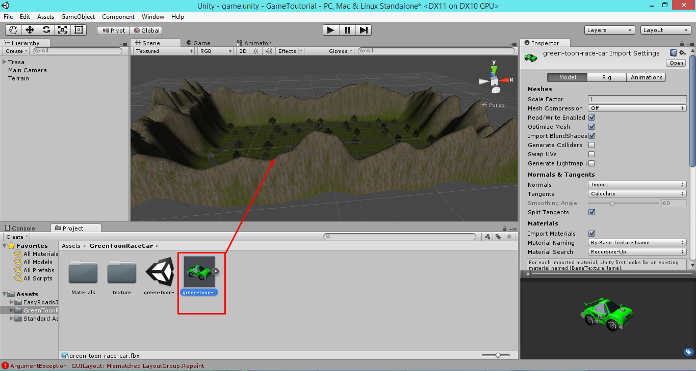
Task: Click the asset labels tag icon in preview
Action: tap(688, 352)
